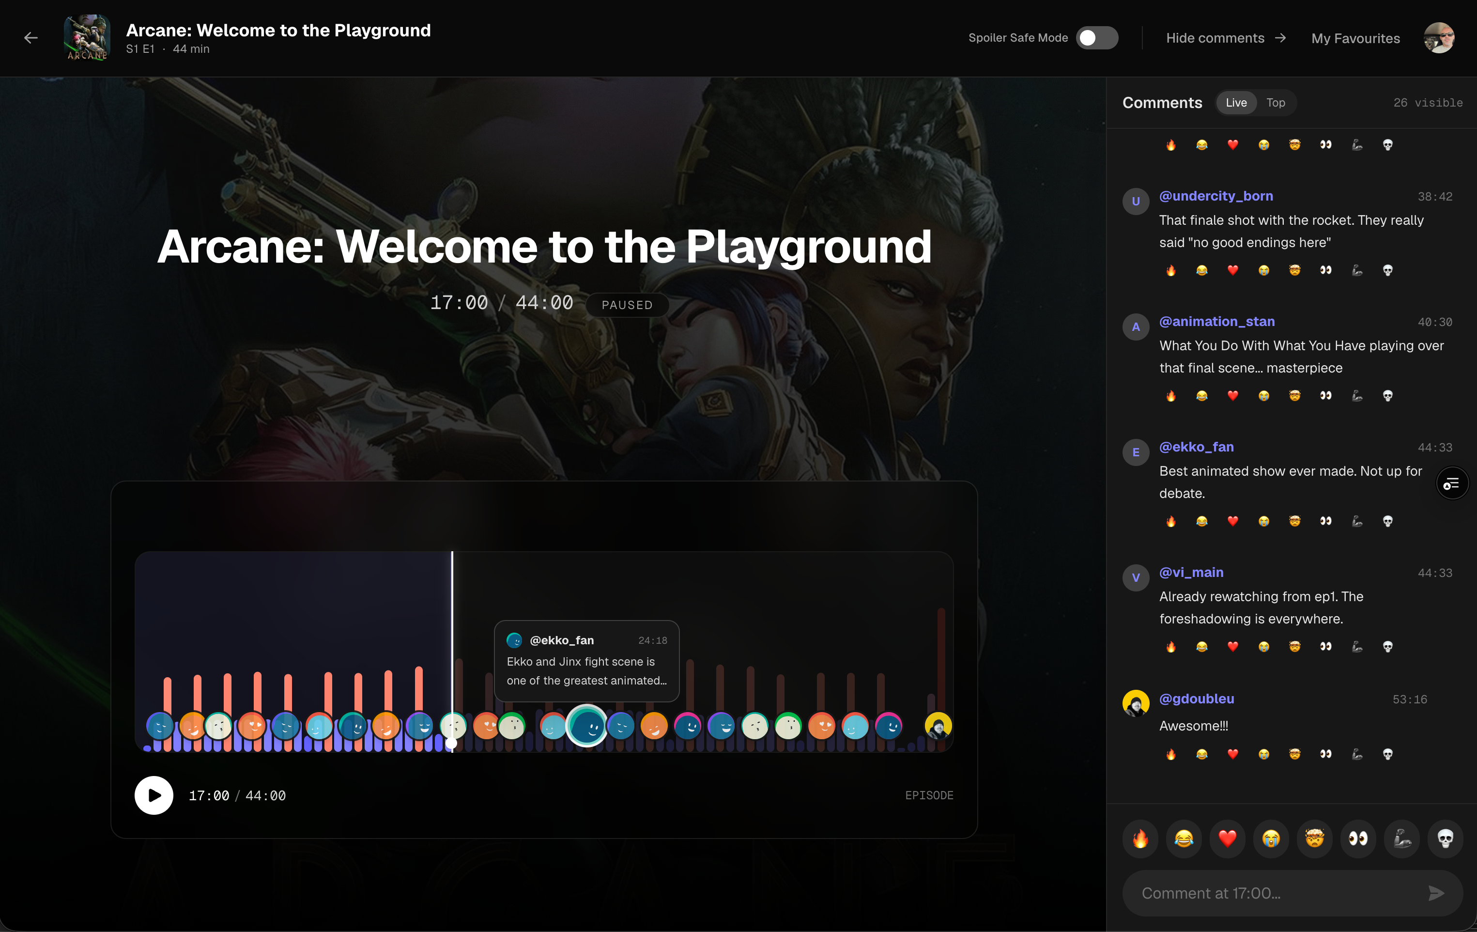Image resolution: width=1477 pixels, height=932 pixels.
Task: Jump to timestamp 40:30 on animation_stan comment
Action: 1435,322
